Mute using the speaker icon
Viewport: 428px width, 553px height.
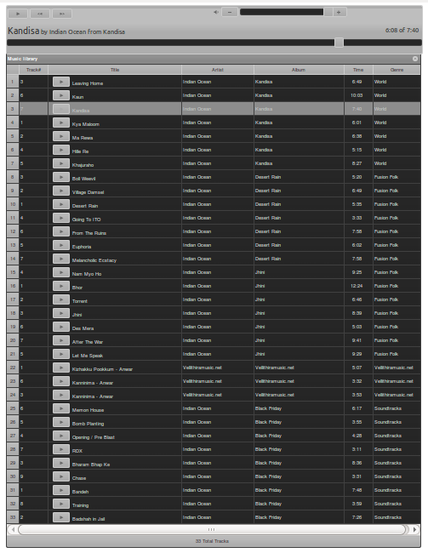tap(216, 13)
